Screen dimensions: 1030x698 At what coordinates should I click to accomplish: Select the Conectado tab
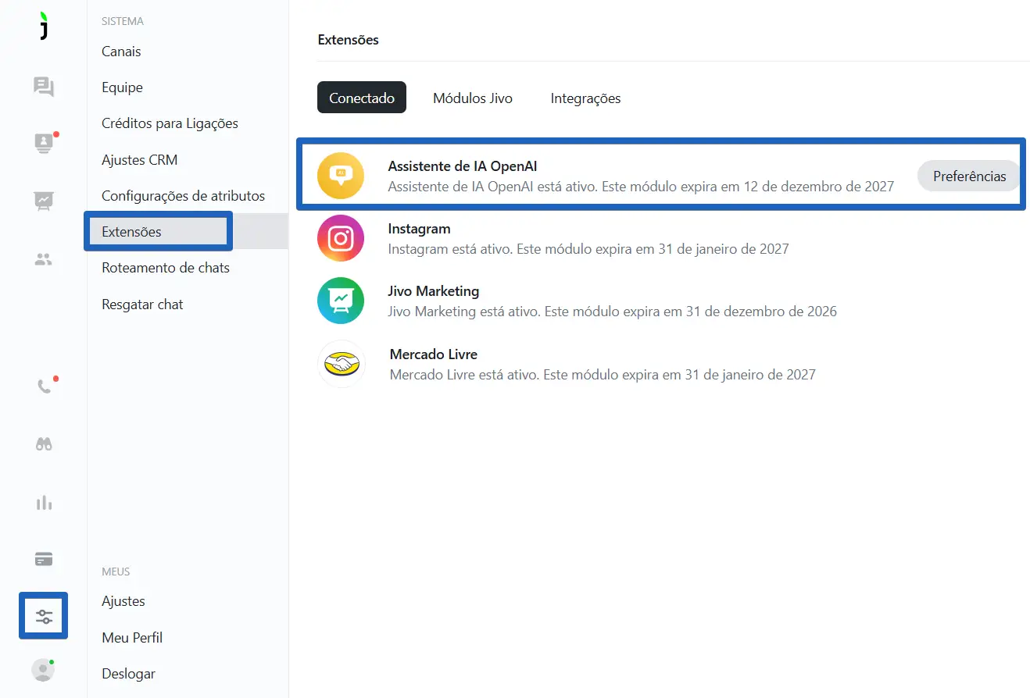click(x=362, y=98)
